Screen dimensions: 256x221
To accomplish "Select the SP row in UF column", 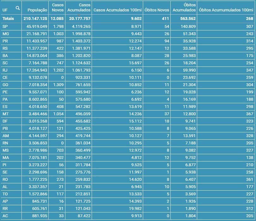I will 5,27.
